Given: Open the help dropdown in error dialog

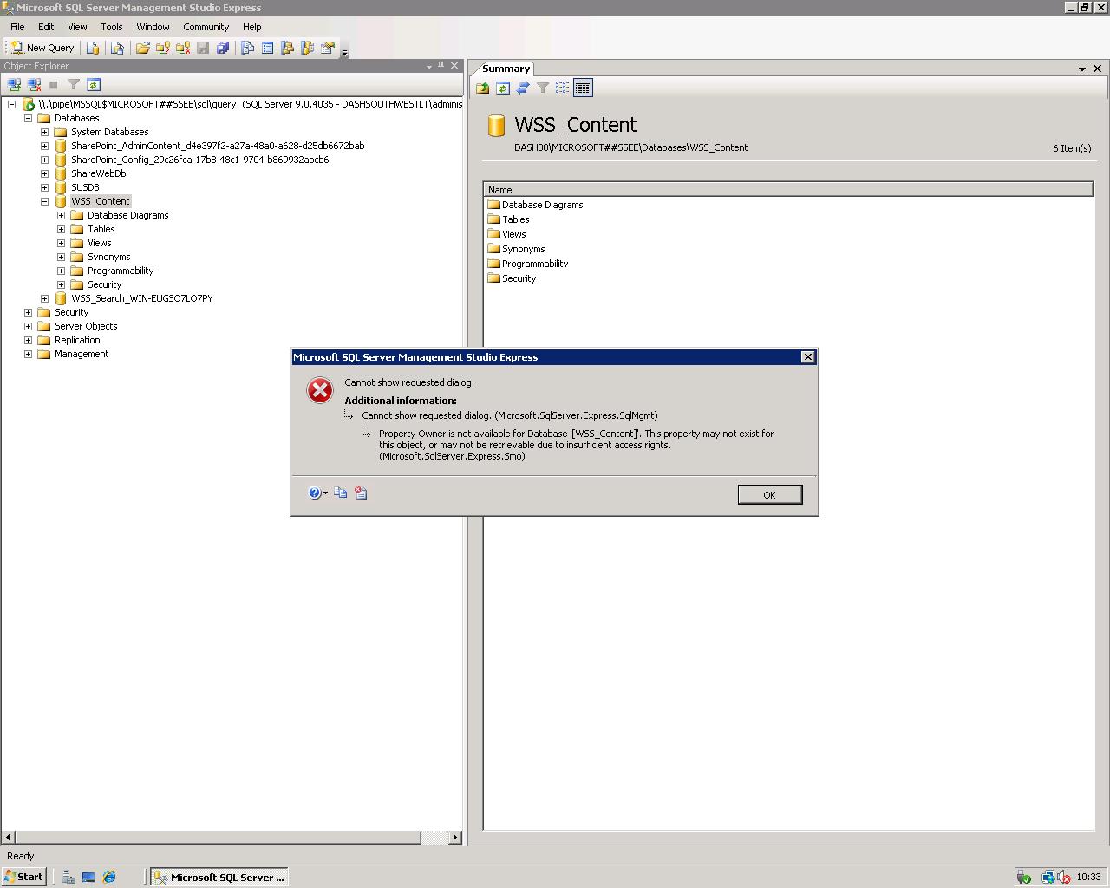Looking at the screenshot, I should (325, 493).
